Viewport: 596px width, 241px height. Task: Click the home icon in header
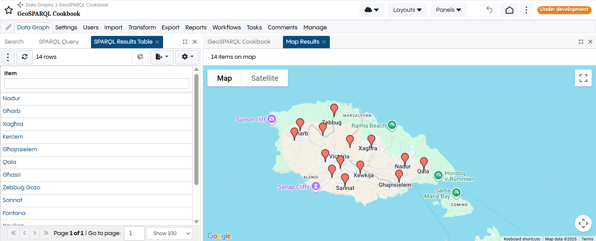click(x=509, y=10)
